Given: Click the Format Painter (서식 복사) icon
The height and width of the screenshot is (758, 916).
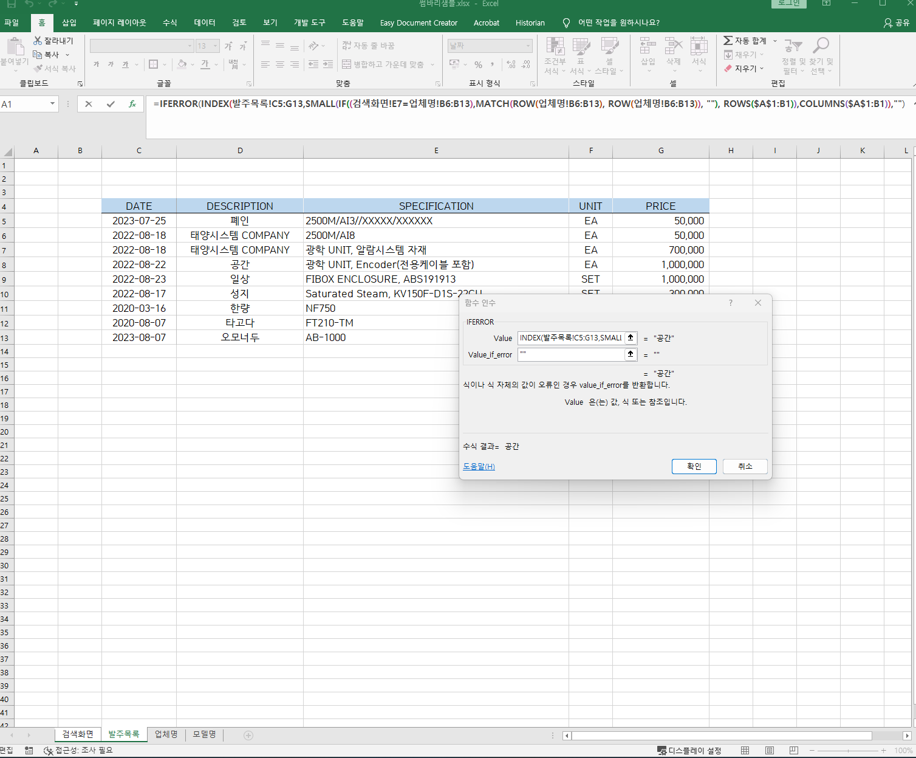Looking at the screenshot, I should click(38, 69).
